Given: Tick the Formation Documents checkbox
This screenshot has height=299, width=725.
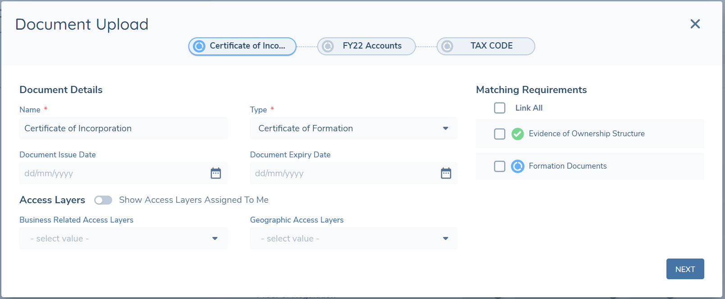Looking at the screenshot, I should [500, 166].
